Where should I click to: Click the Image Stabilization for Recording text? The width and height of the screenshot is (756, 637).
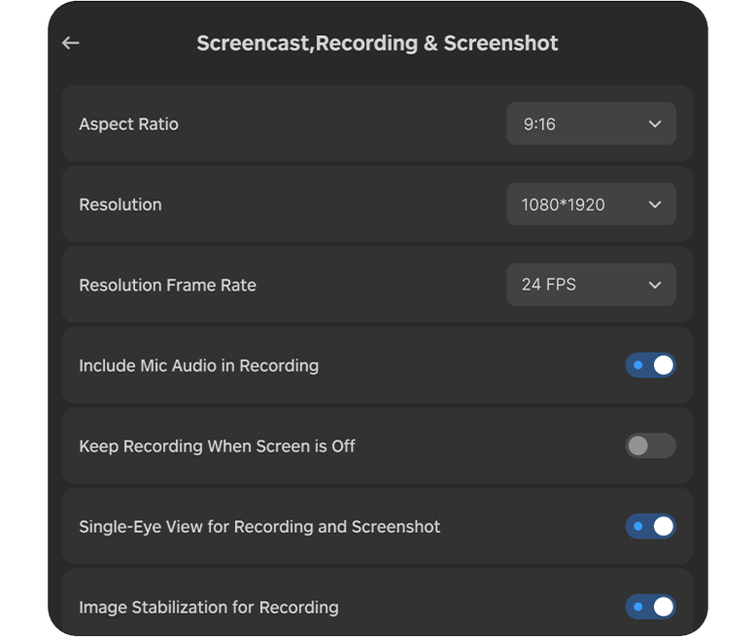tap(208, 608)
